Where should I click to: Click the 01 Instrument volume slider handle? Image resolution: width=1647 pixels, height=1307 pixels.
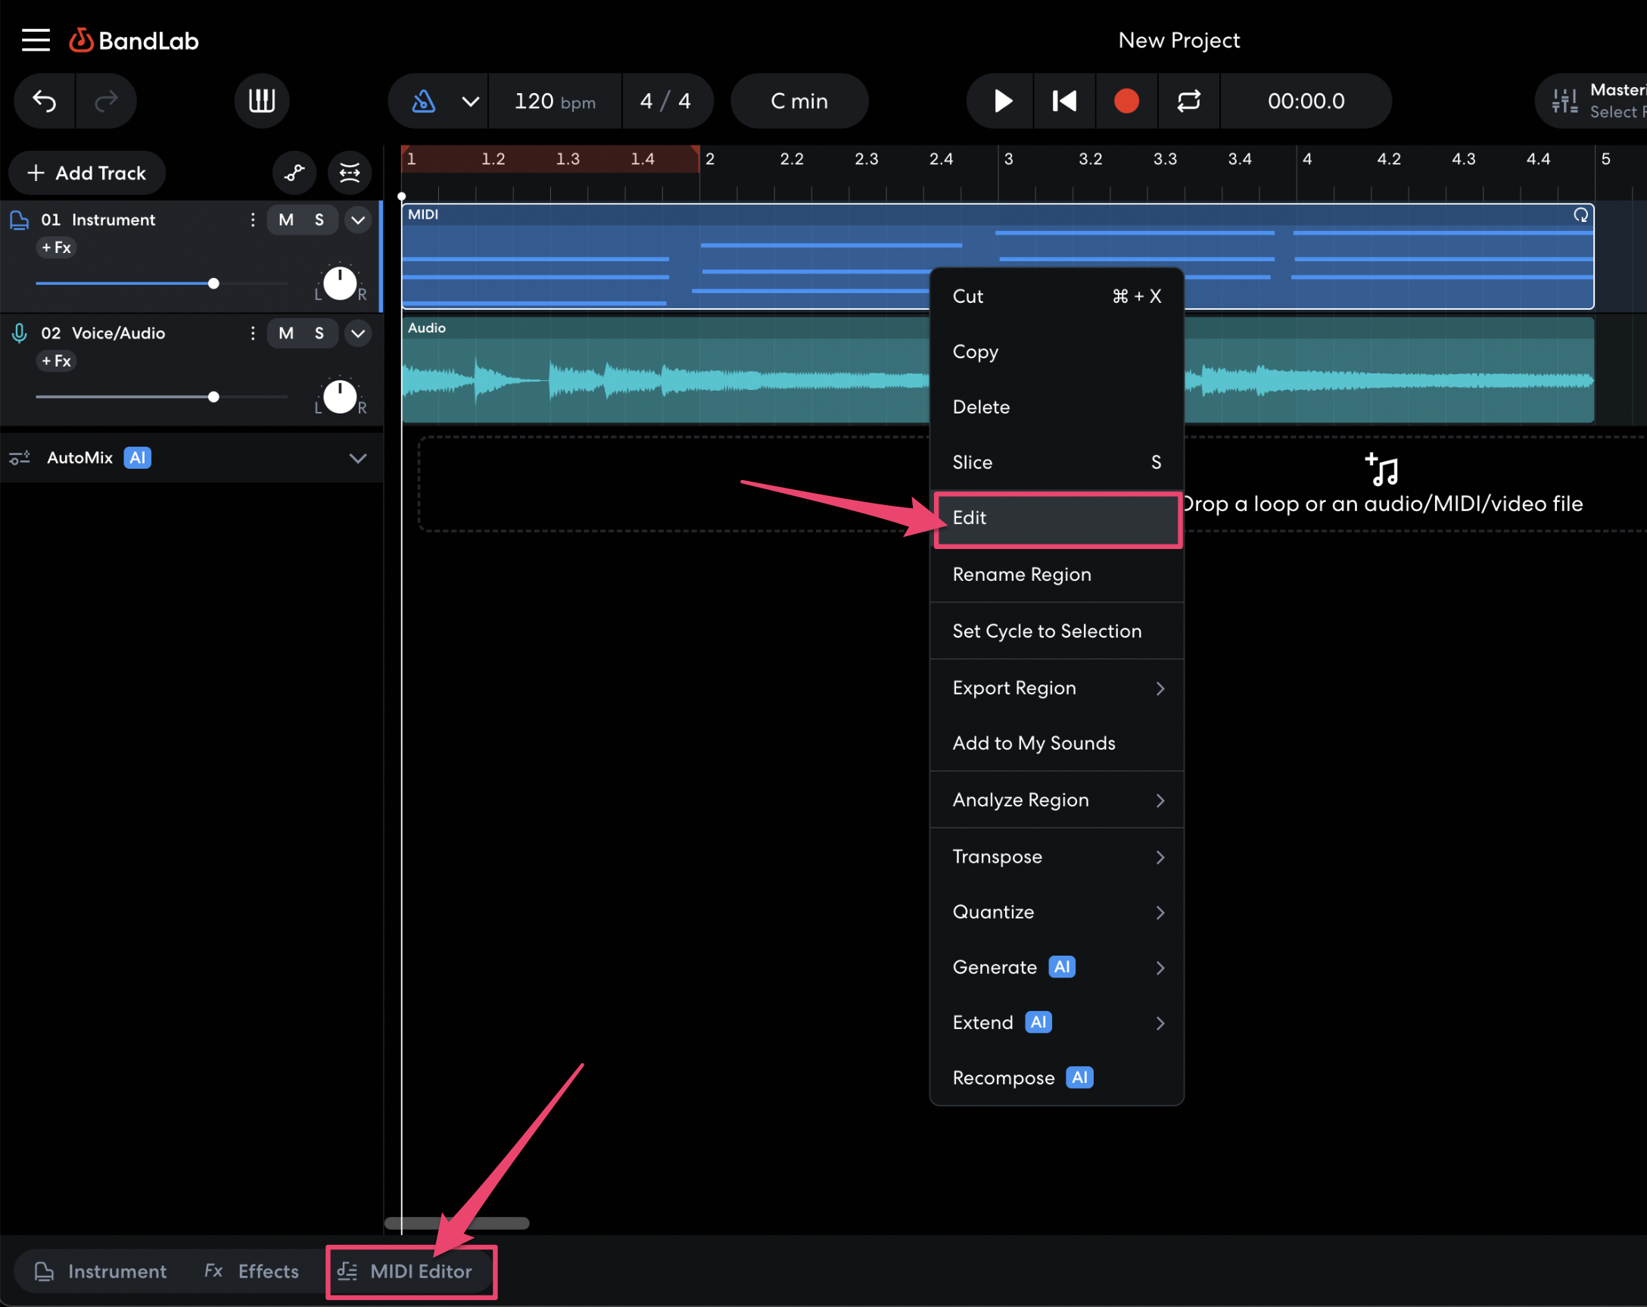click(214, 283)
